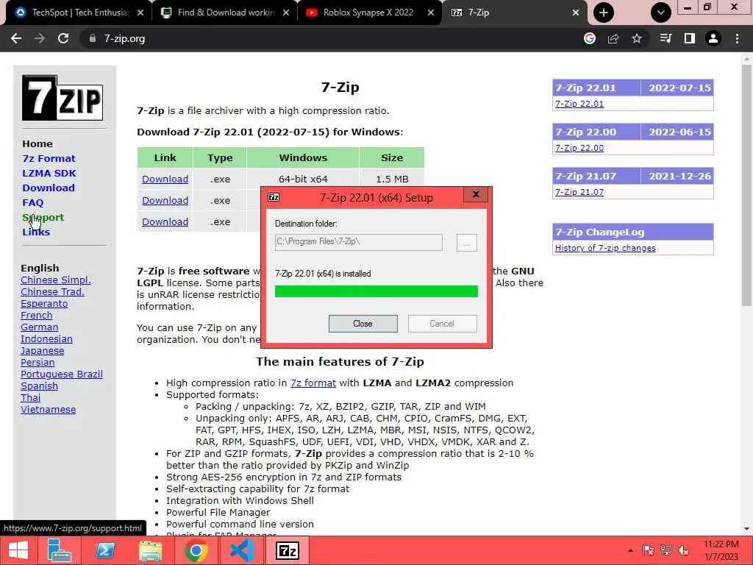Bookmark this page with the star icon
Screen dimensions: 753x565
click(x=637, y=38)
